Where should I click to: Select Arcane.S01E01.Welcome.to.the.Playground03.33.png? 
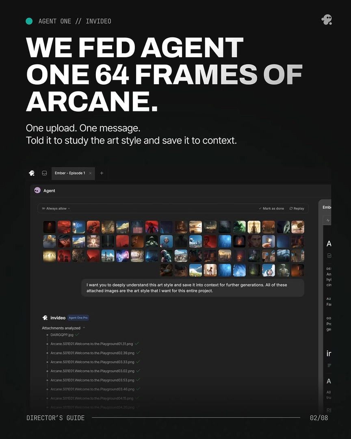coord(92,362)
